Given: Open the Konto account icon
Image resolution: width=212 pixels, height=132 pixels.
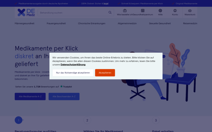Looking at the screenshot, I should (x=175, y=11).
